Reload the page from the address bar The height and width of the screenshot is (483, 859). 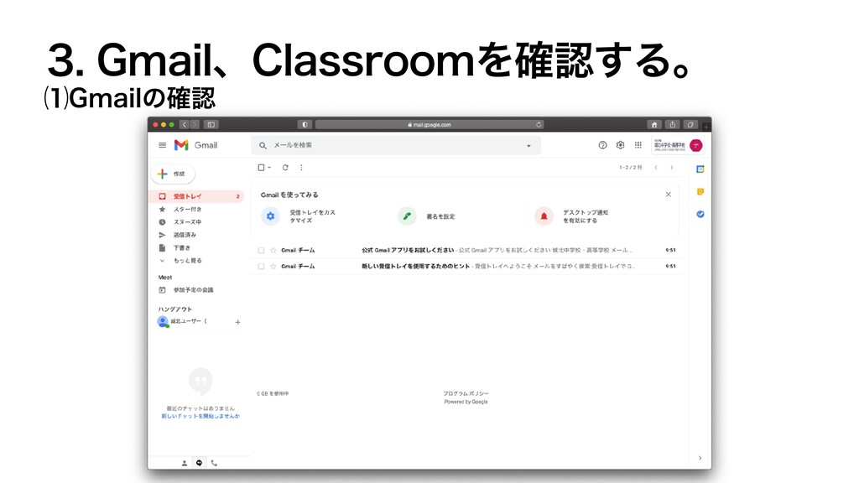(x=539, y=125)
